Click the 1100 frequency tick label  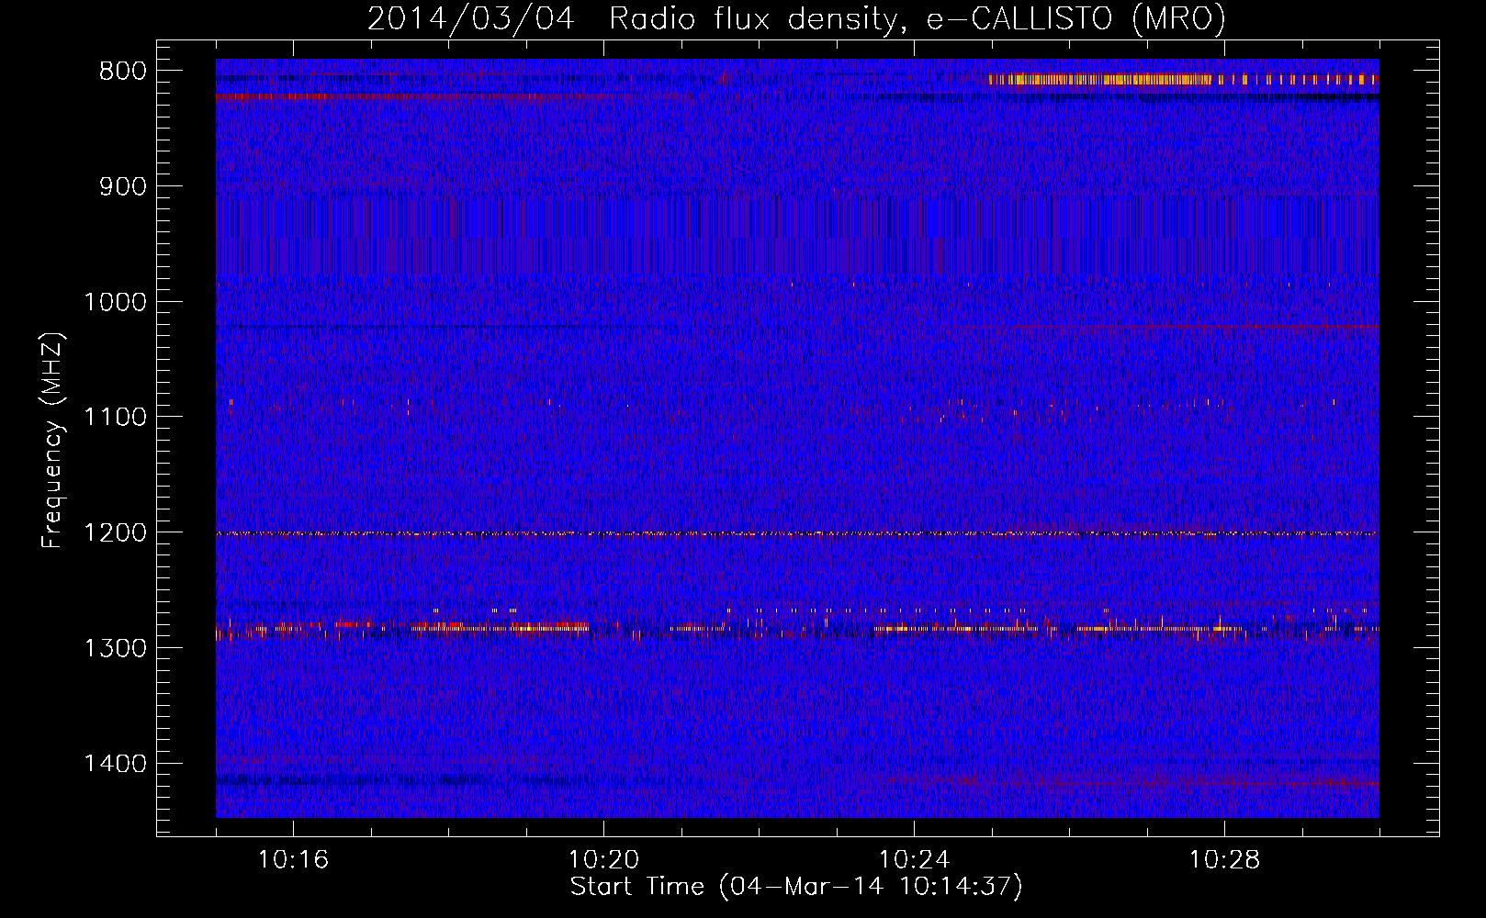coord(114,418)
